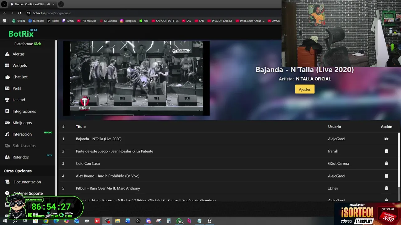The width and height of the screenshot is (401, 225).
Task: Open Google Chrome from the taskbar
Action: 46,221
